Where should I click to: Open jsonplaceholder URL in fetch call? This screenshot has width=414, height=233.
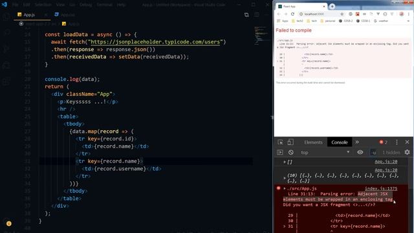coord(155,41)
